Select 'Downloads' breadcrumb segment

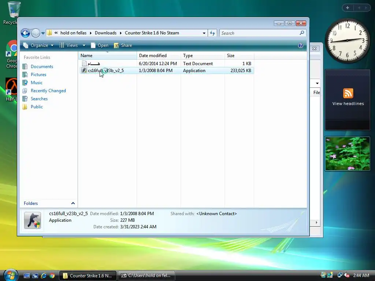point(106,33)
